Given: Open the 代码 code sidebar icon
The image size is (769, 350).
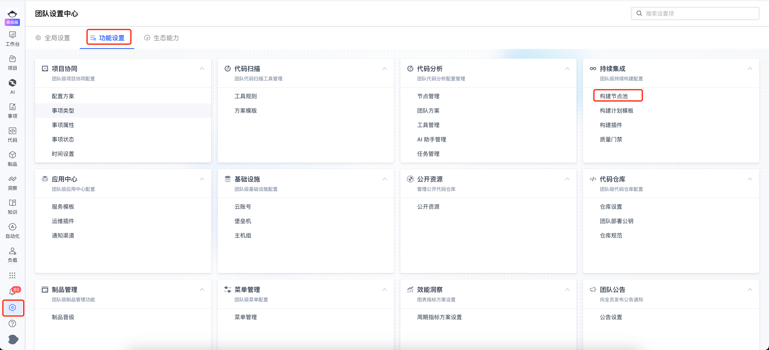Looking at the screenshot, I should tap(12, 135).
